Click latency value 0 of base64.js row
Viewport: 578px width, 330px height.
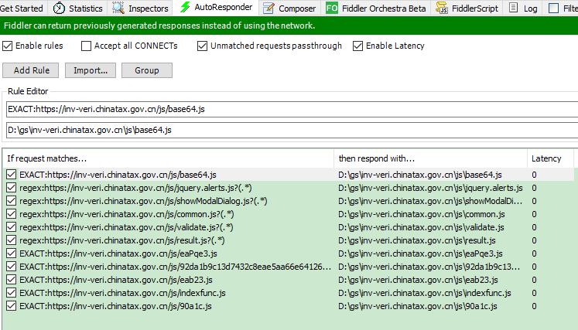534,175
